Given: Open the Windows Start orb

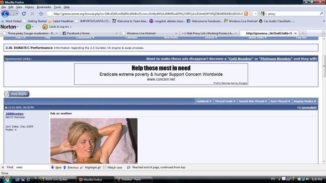Looking at the screenshot, I should coord(7,179).
